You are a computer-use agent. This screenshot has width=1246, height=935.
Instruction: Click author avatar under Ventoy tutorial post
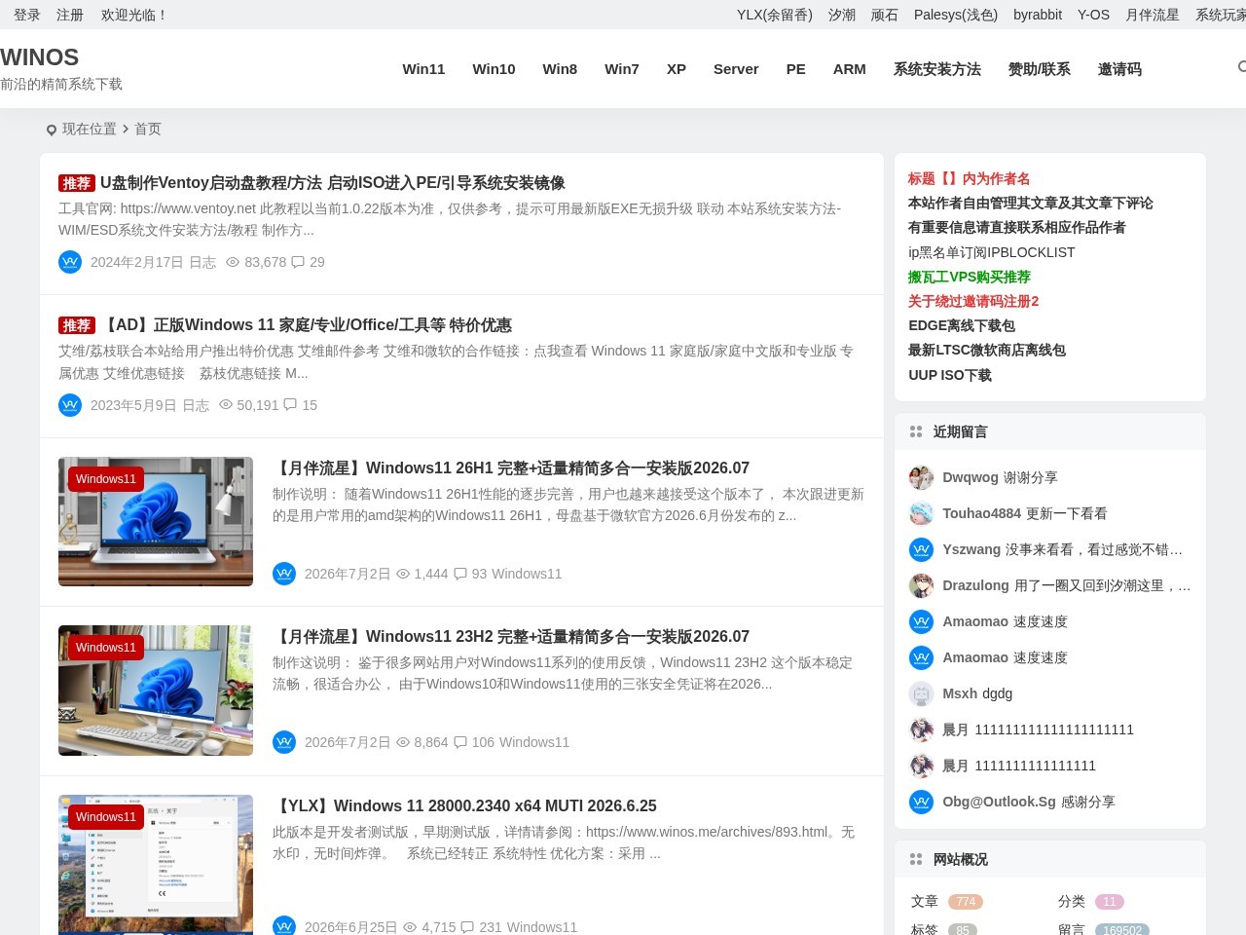[x=70, y=262]
